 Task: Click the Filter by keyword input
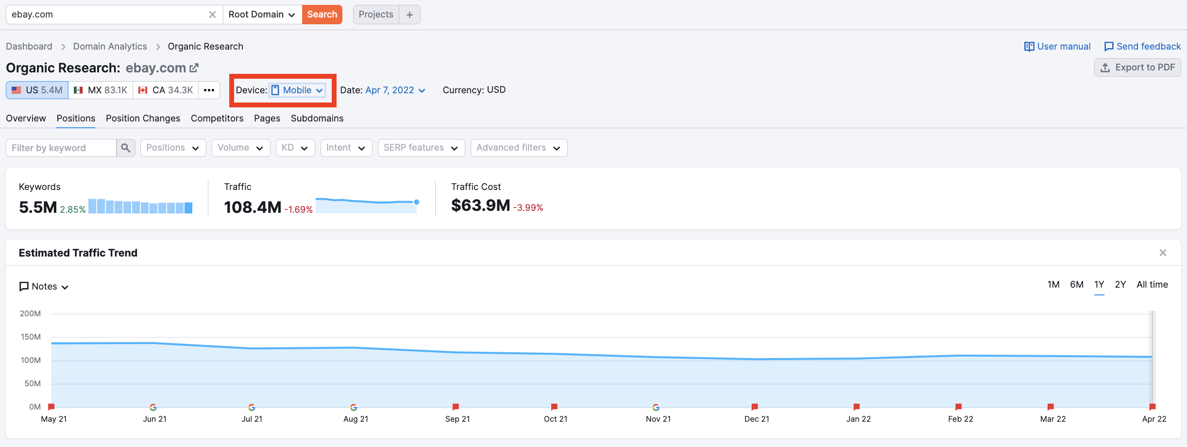(x=61, y=148)
